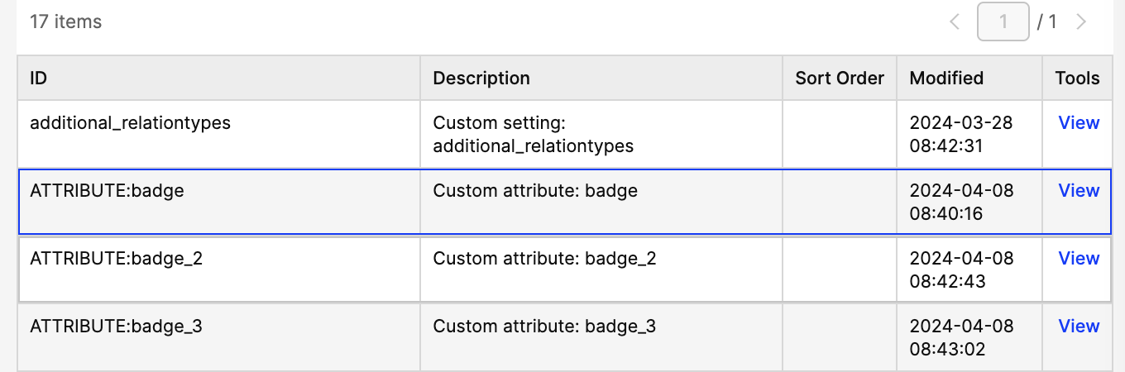Sort by the ID column header
The image size is (1125, 372).
coord(39,79)
